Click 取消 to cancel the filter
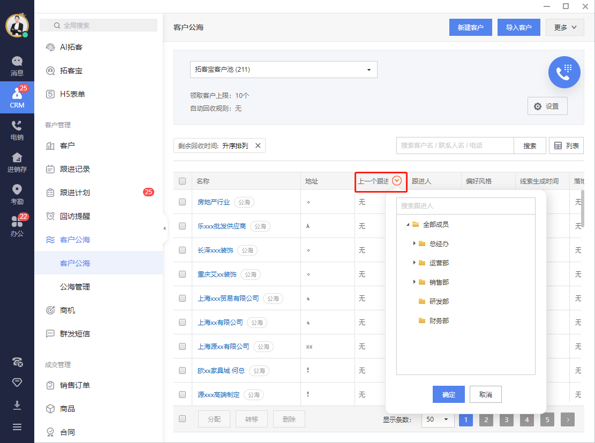595x443 pixels. pos(486,394)
